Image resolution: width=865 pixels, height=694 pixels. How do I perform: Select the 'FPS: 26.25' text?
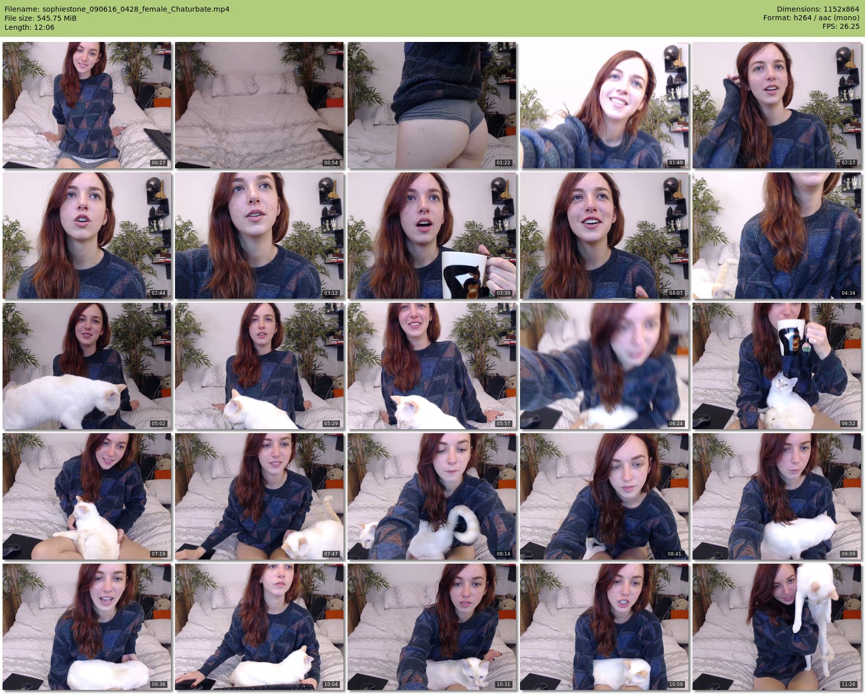(x=841, y=27)
